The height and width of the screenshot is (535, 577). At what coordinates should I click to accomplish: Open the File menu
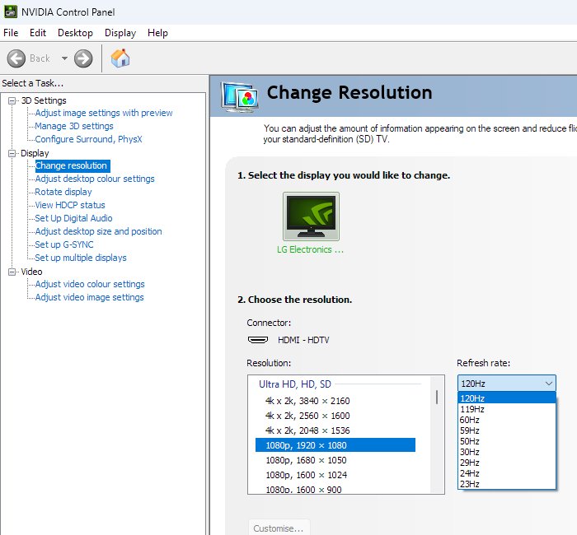click(x=11, y=33)
